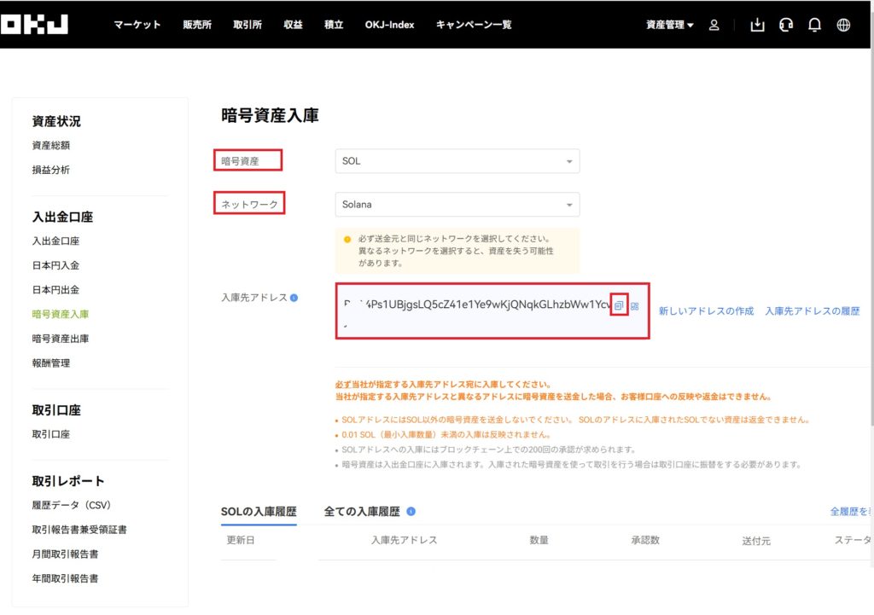Open 履歴データ（CSV） in sidebar
The image size is (874, 615).
[72, 505]
